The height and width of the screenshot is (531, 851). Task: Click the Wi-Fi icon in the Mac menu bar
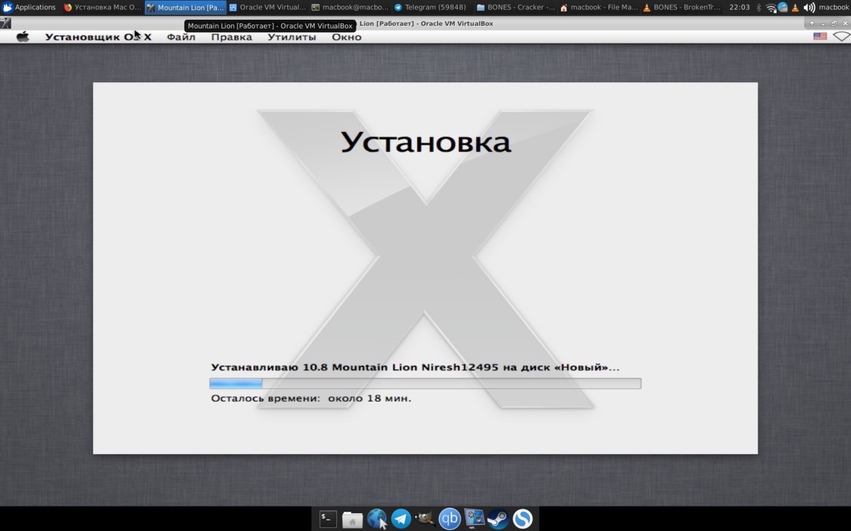click(x=842, y=37)
